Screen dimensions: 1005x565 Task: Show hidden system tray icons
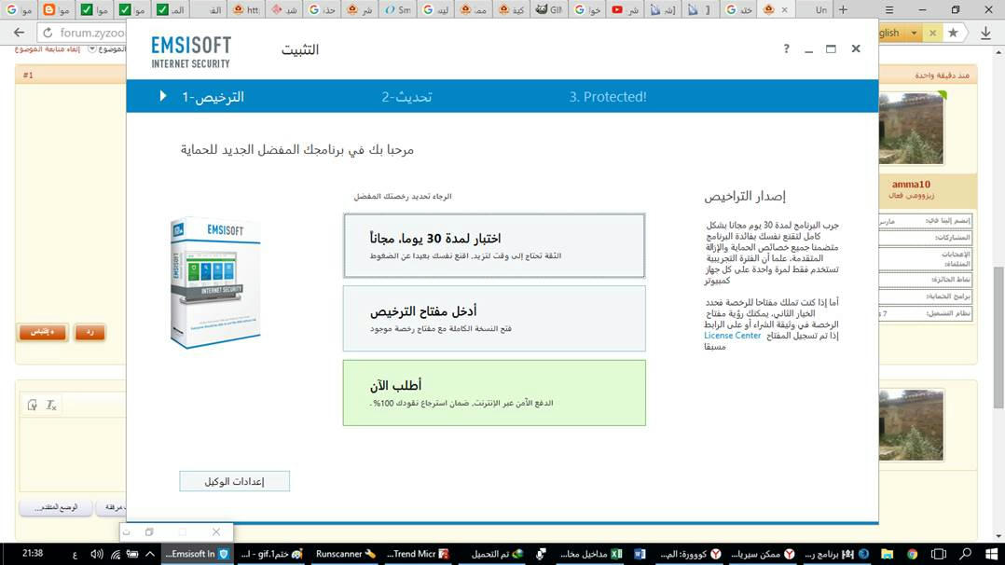(x=150, y=554)
